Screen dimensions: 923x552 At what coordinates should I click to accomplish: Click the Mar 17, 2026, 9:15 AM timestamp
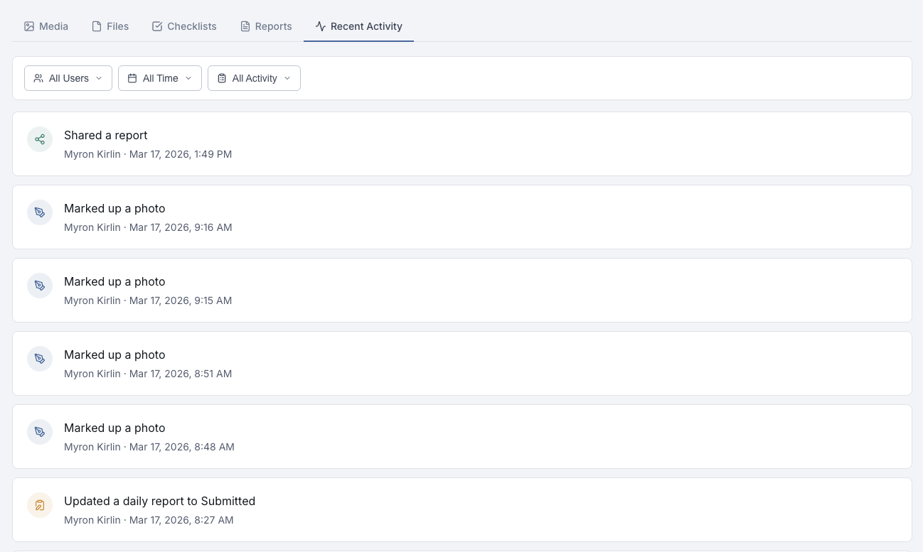tap(181, 301)
